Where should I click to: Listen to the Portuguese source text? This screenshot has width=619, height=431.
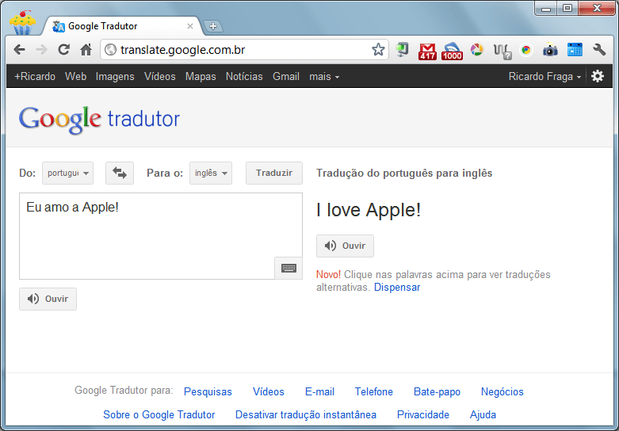coord(48,299)
